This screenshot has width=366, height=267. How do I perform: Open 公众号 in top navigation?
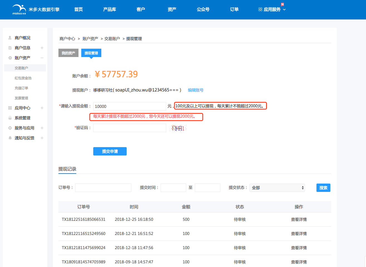[x=203, y=9]
